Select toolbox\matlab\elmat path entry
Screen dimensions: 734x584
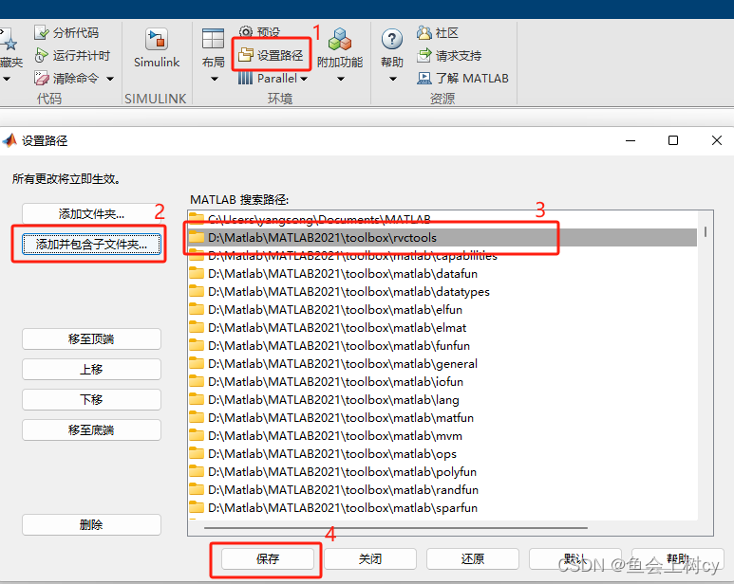click(442, 327)
